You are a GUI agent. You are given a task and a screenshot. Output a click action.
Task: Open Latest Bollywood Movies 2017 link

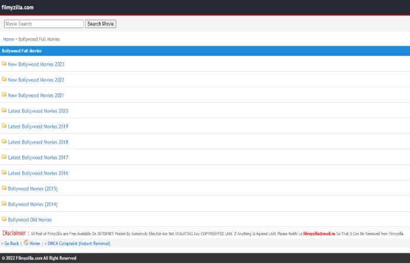coord(38,158)
